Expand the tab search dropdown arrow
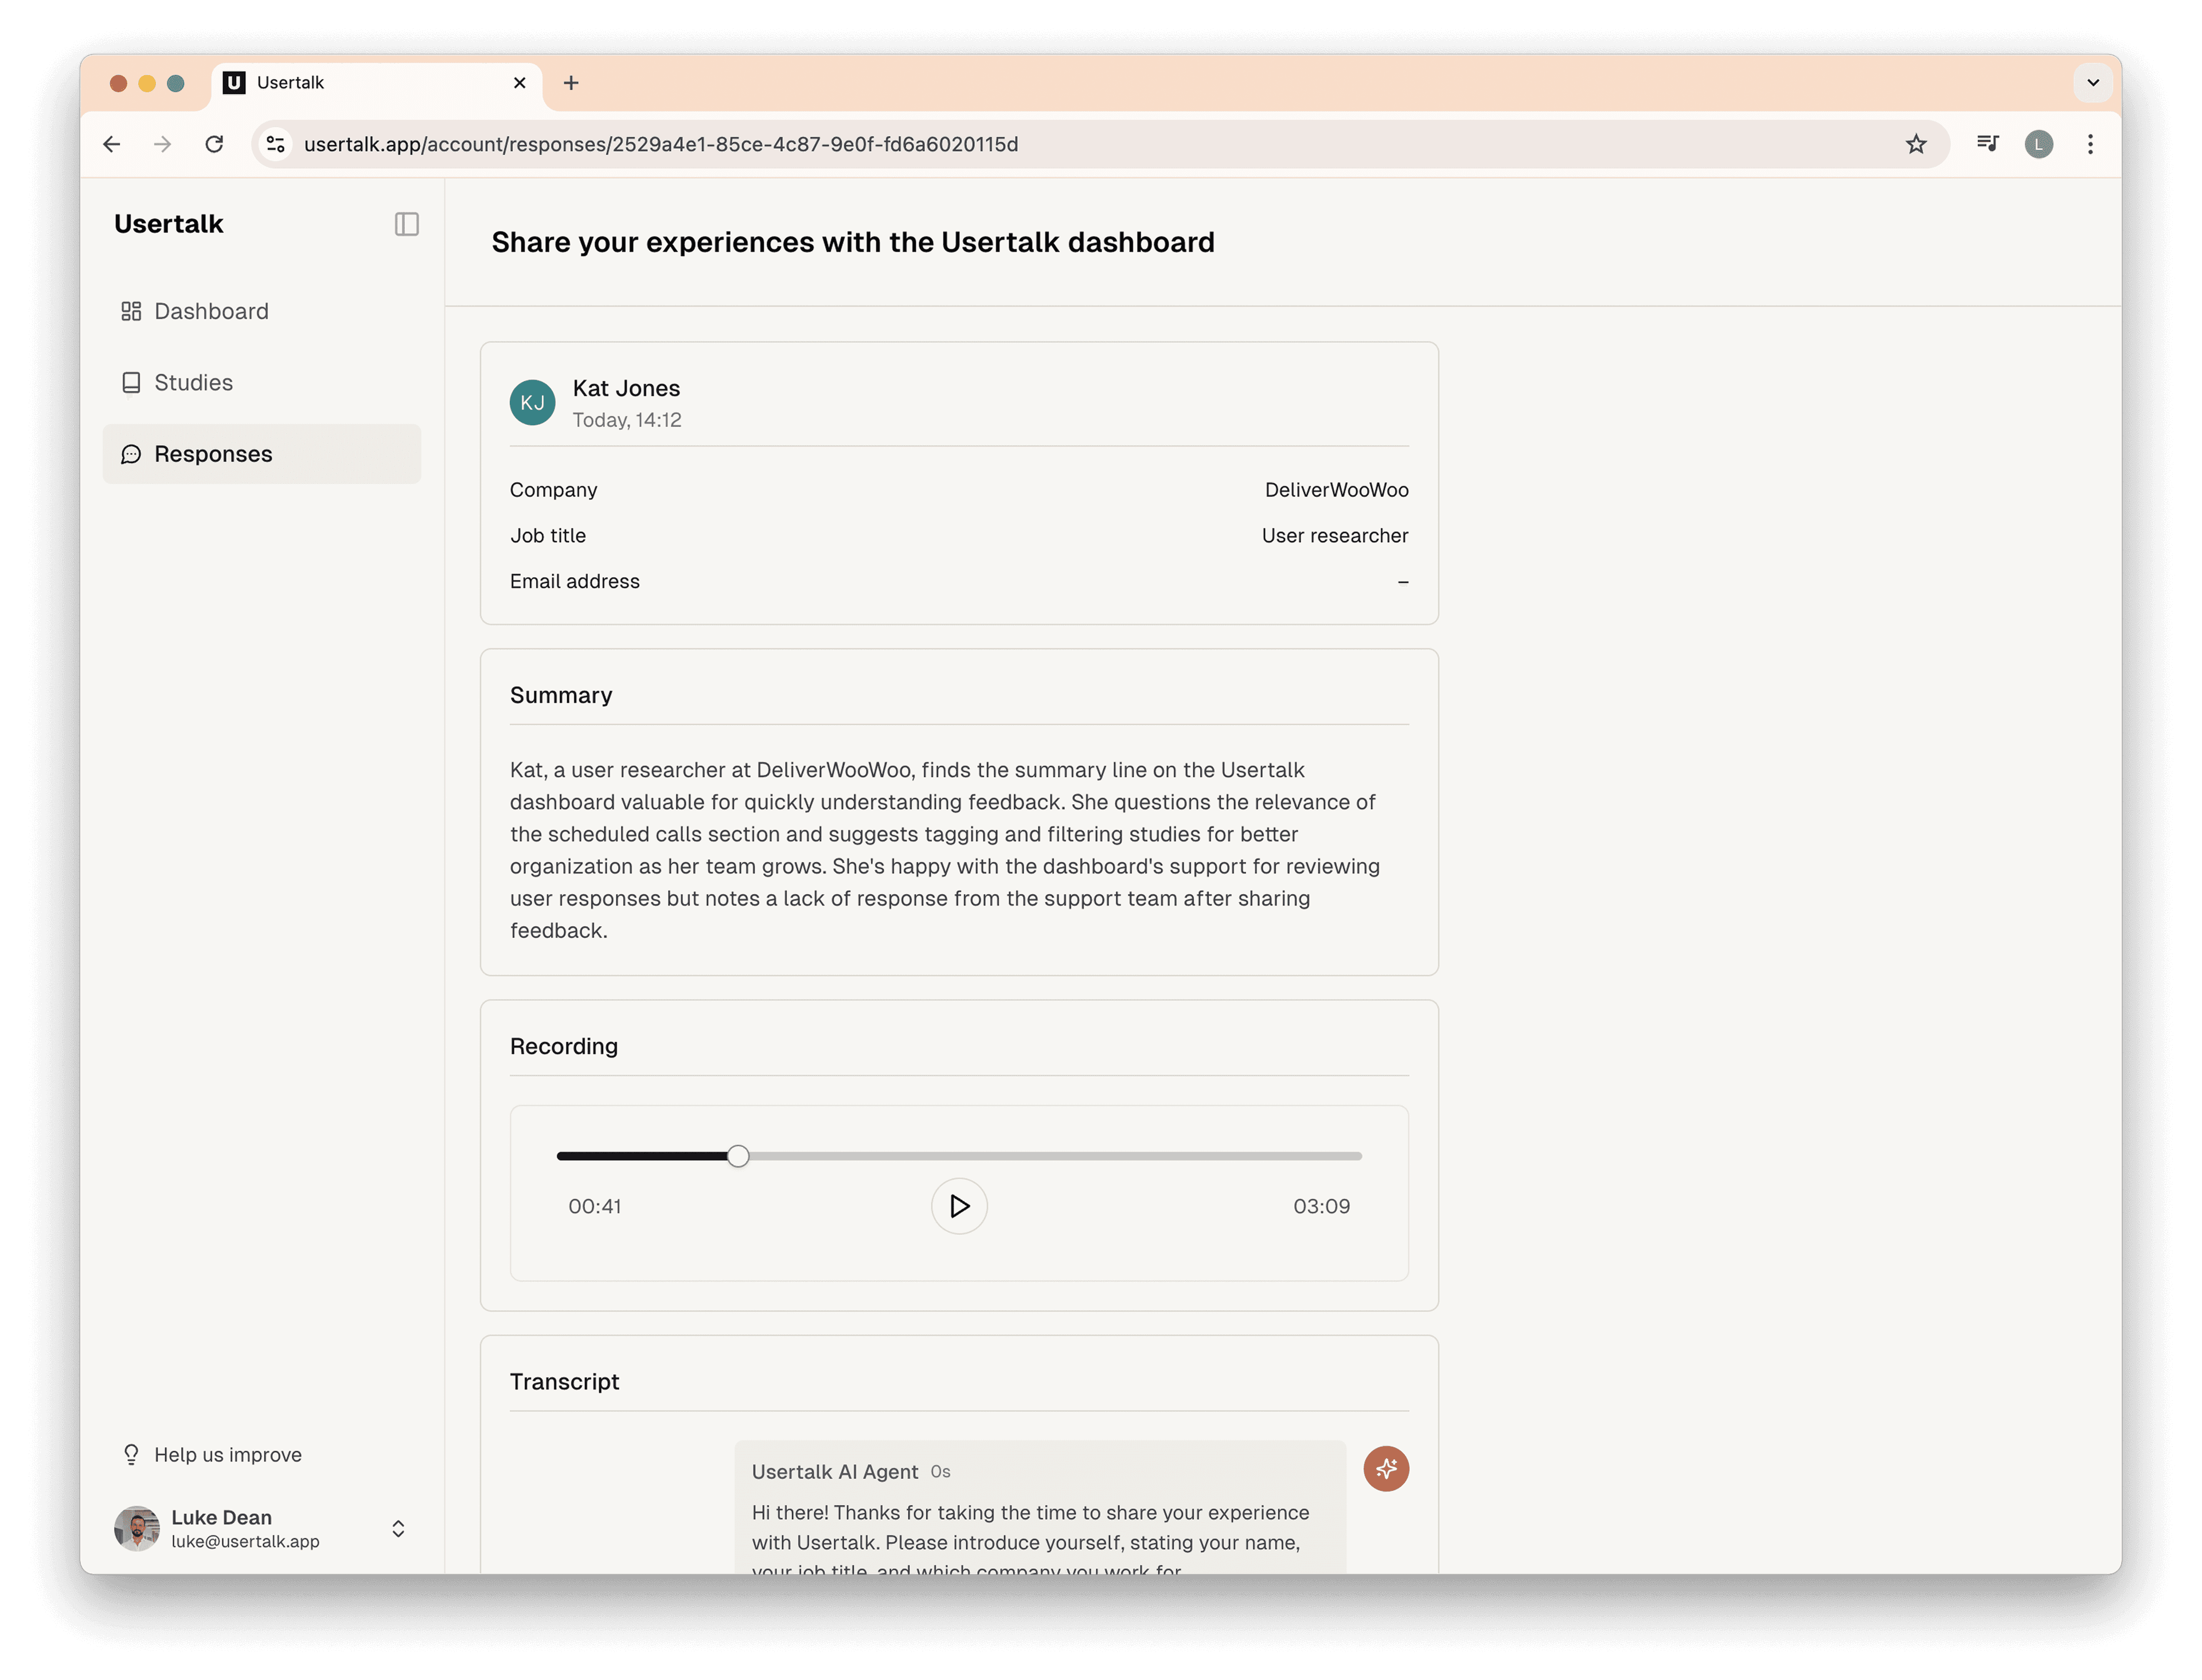 point(2092,83)
